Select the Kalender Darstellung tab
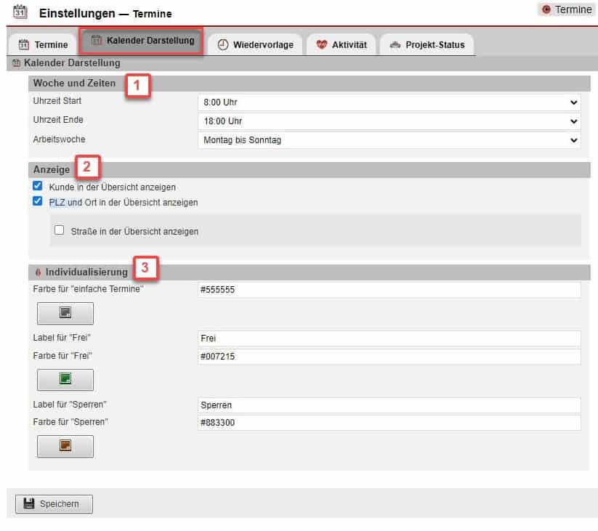Image resolution: width=598 pixels, height=531 pixels. 141,41
